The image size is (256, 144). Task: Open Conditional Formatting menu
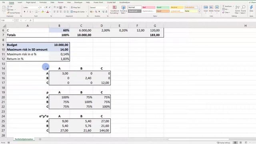114,10
